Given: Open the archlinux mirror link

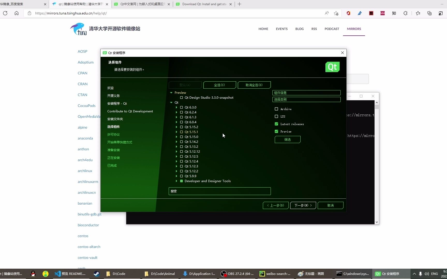Looking at the screenshot, I should (x=85, y=171).
